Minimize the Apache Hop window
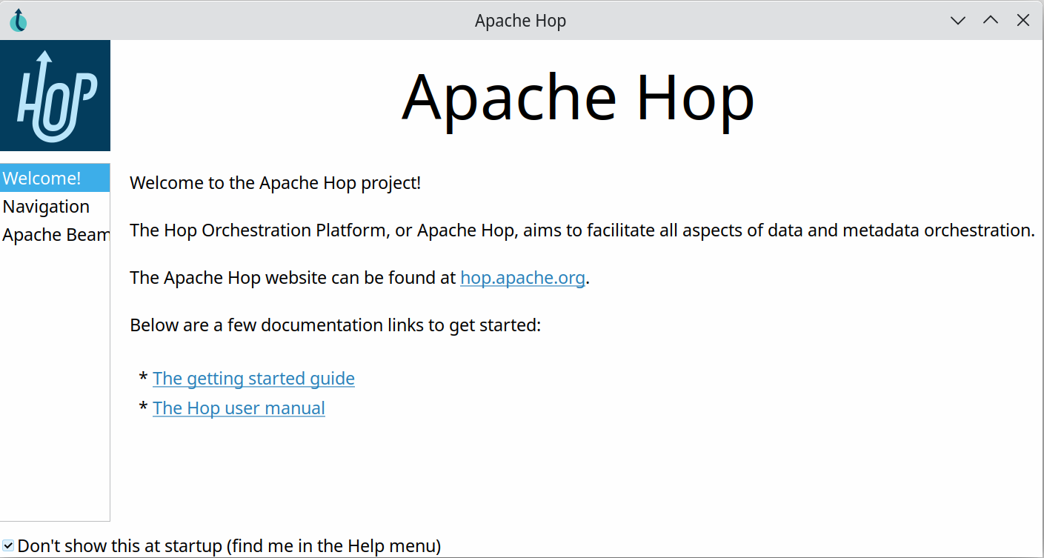This screenshot has width=1044, height=558. pos(958,21)
